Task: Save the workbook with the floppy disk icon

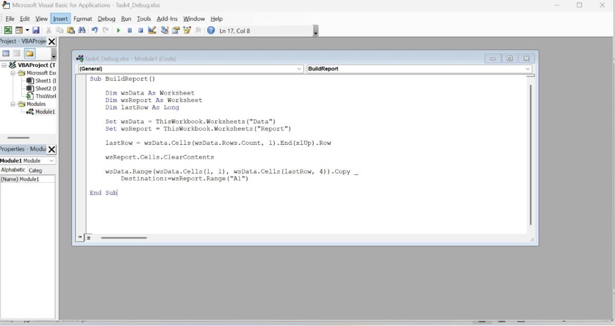Action: coord(36,31)
